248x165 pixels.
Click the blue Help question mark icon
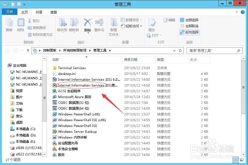(x=242, y=12)
